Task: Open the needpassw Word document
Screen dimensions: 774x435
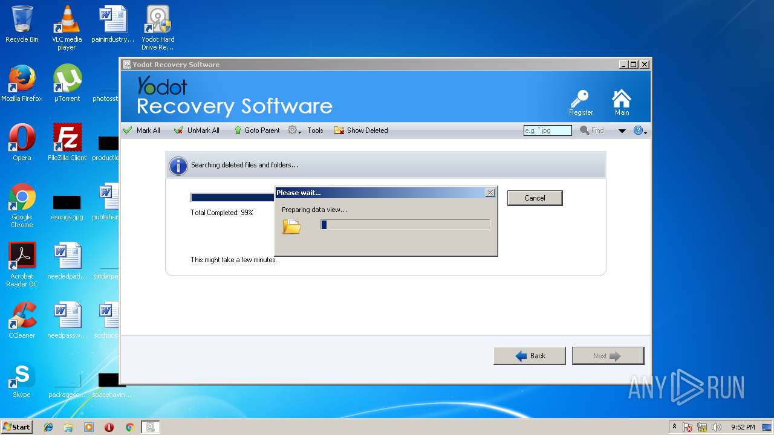Action: (x=67, y=320)
